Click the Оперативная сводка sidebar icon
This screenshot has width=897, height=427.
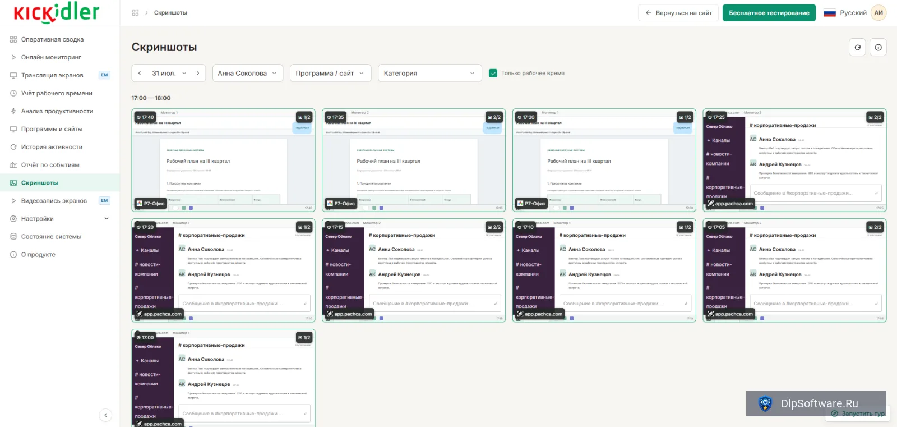coord(13,39)
